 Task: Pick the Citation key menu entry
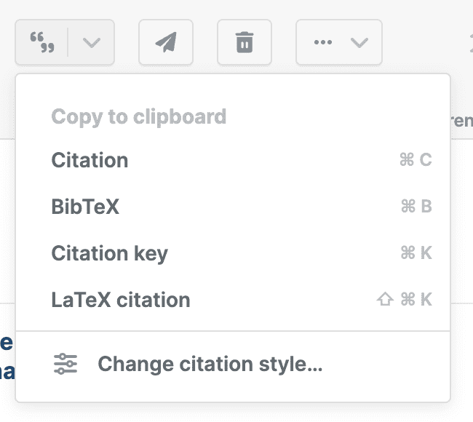point(109,253)
